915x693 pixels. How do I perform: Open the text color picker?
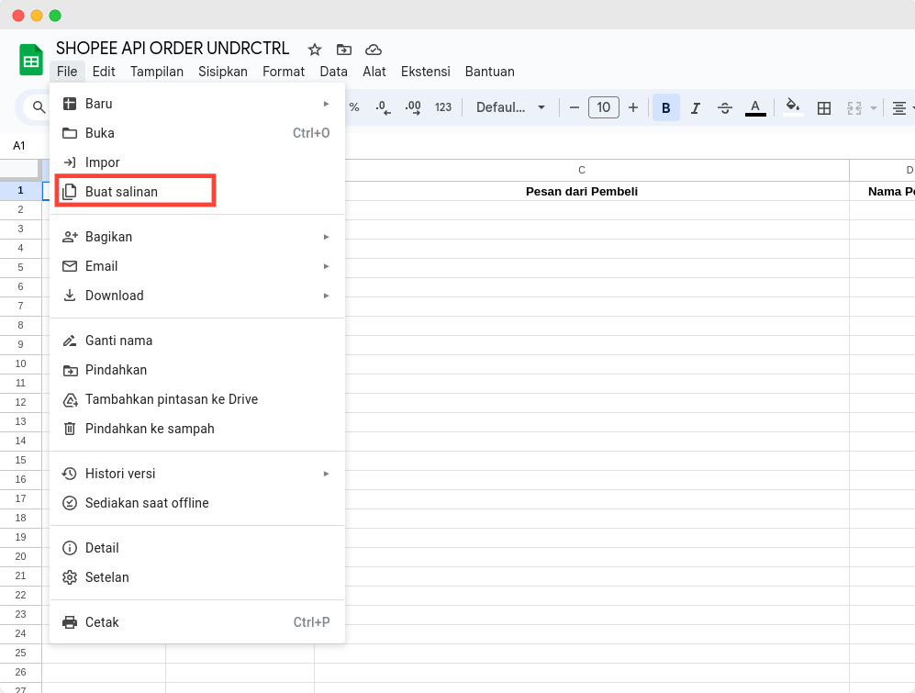pyautogui.click(x=755, y=107)
